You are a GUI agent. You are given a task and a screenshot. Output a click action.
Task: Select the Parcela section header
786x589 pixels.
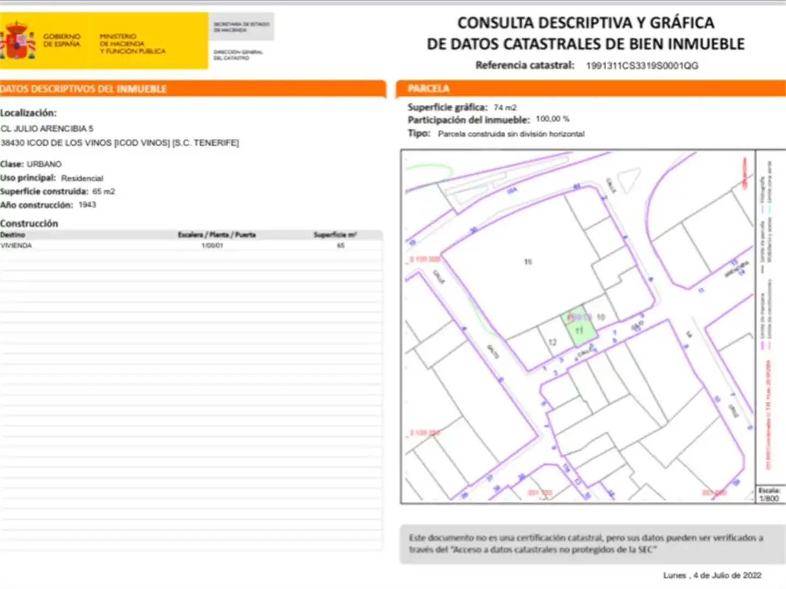click(591, 88)
